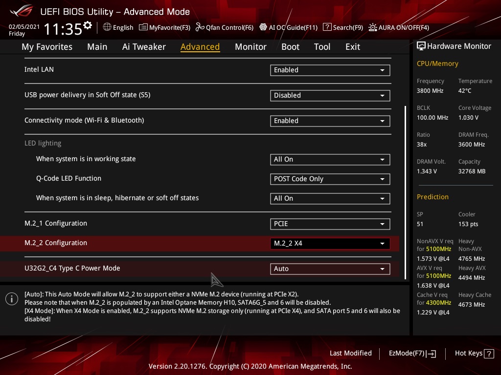Open U32G2_C4 Type C Power Mode dropdown
501x375 pixels.
[x=330, y=269]
